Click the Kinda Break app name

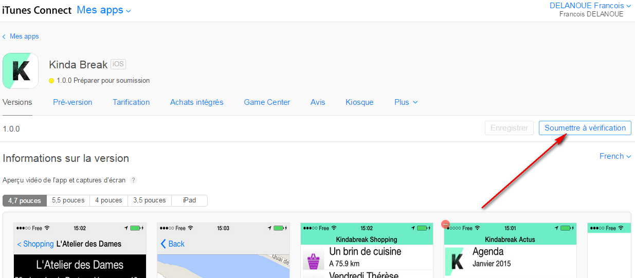tap(78, 65)
